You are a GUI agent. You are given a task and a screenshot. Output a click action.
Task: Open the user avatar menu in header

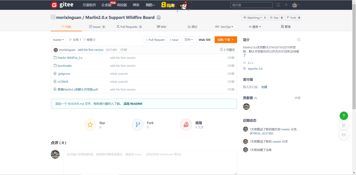pyautogui.click(x=296, y=5)
